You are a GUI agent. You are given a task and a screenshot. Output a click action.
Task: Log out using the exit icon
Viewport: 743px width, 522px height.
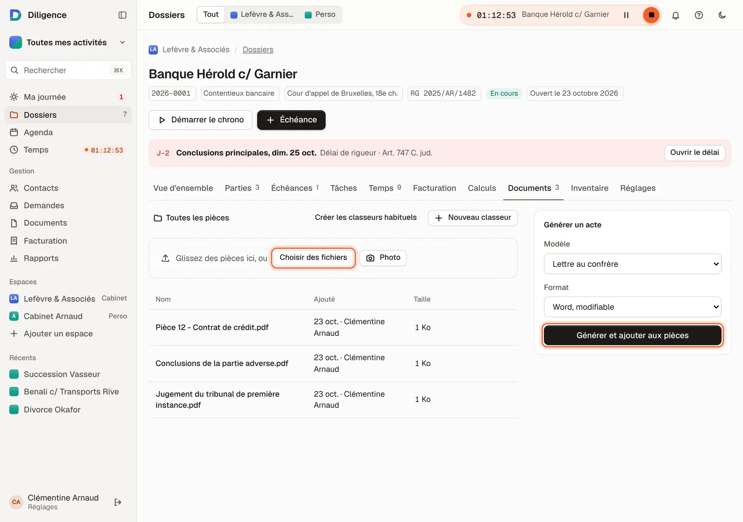pyautogui.click(x=118, y=502)
